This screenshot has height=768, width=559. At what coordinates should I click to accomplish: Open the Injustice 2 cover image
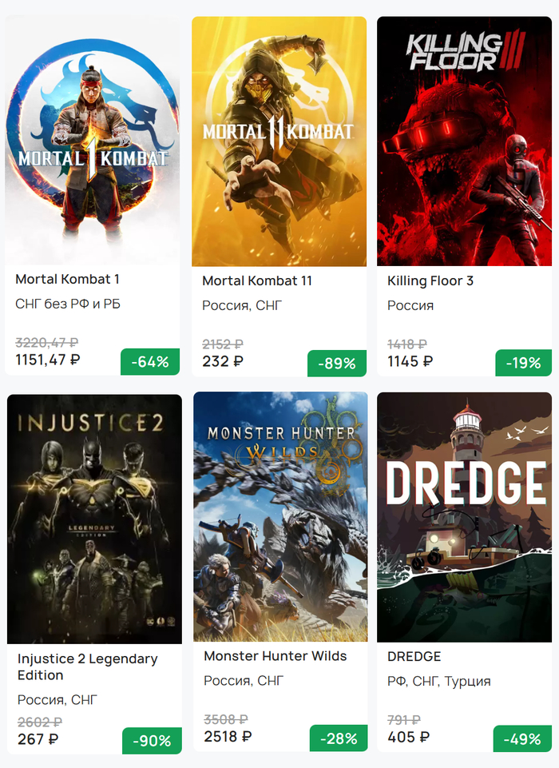point(94,518)
